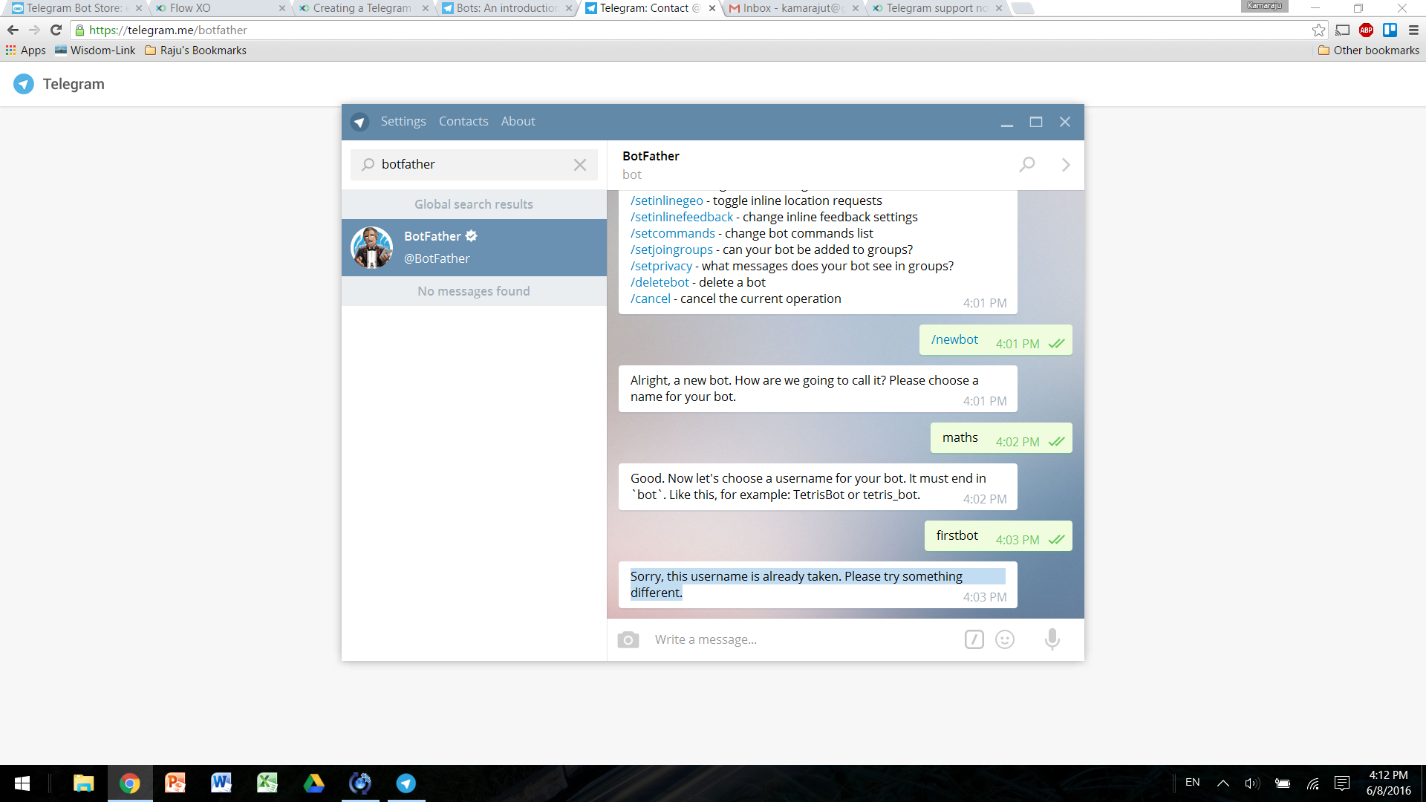Click the 'maths' sent message
The height and width of the screenshot is (802, 1426).
coord(1001,437)
